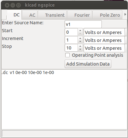The height and width of the screenshot is (138, 128).
Task: Click Add Simulation Data button
Action: (x=88, y=64)
